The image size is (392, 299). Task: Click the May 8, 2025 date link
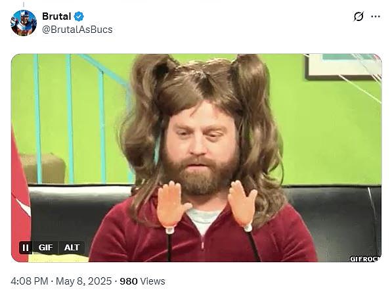point(83,281)
